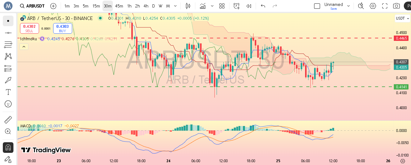The width and height of the screenshot is (411, 165).
Task: Redo the last chart action
Action: click(275, 6)
